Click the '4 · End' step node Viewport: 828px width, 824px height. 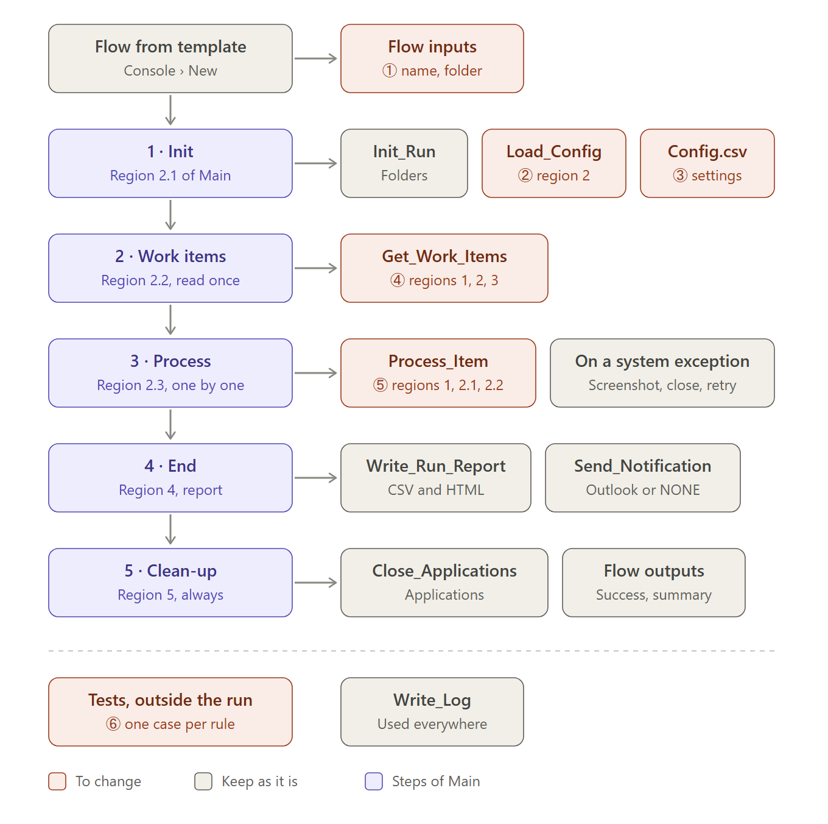170,478
